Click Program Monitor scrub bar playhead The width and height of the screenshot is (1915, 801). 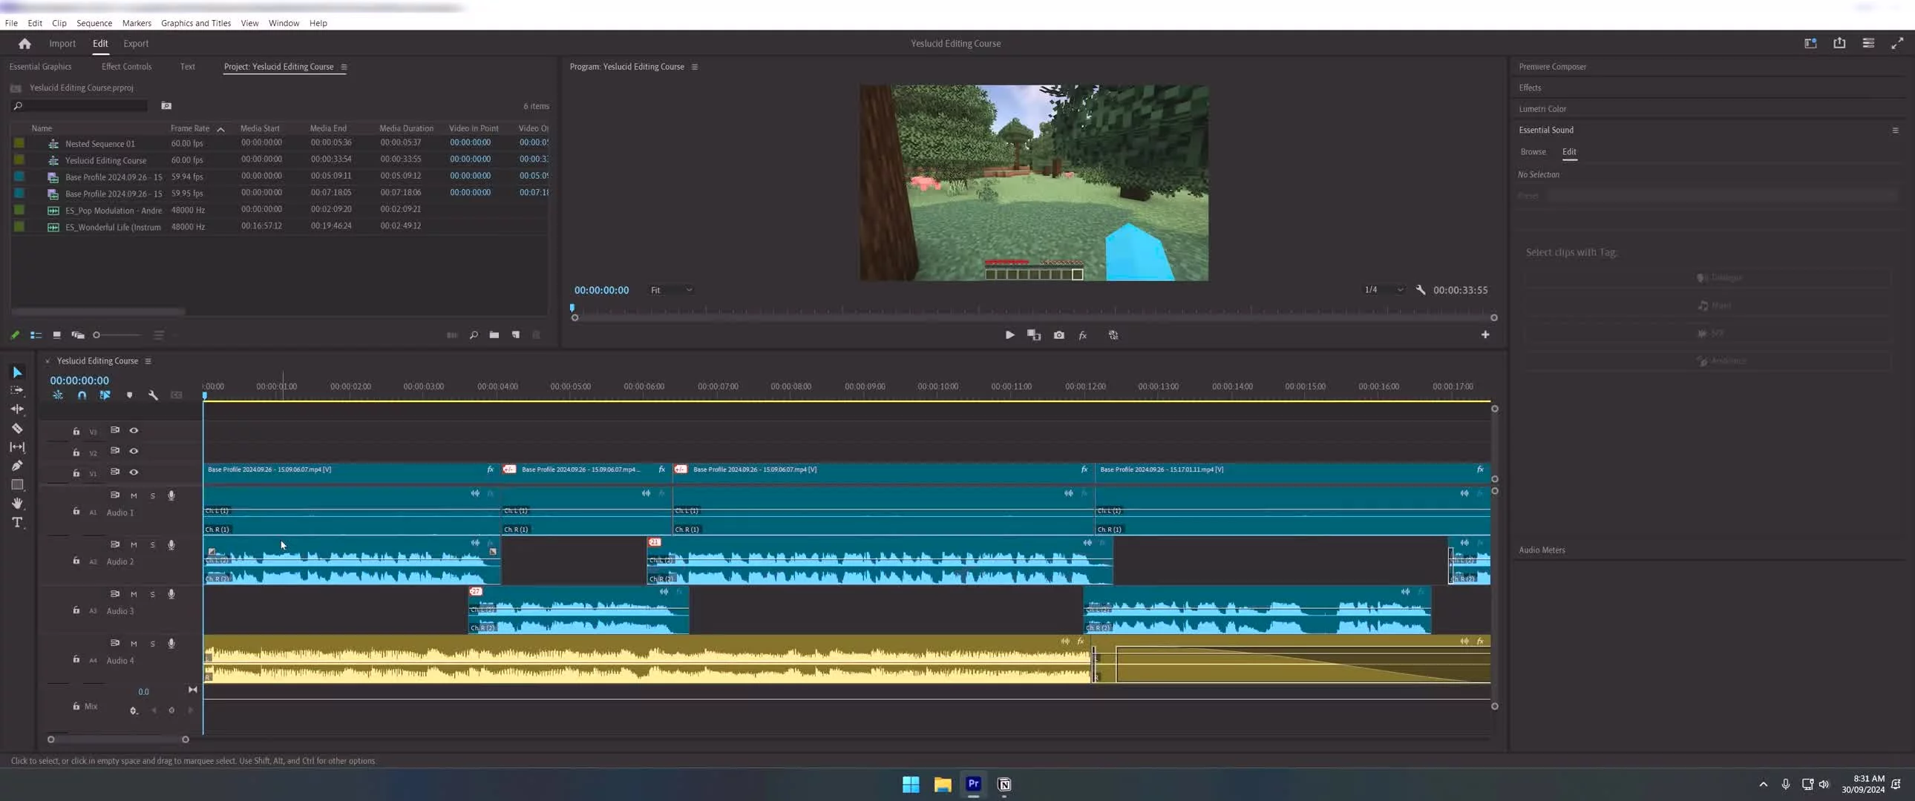572,307
